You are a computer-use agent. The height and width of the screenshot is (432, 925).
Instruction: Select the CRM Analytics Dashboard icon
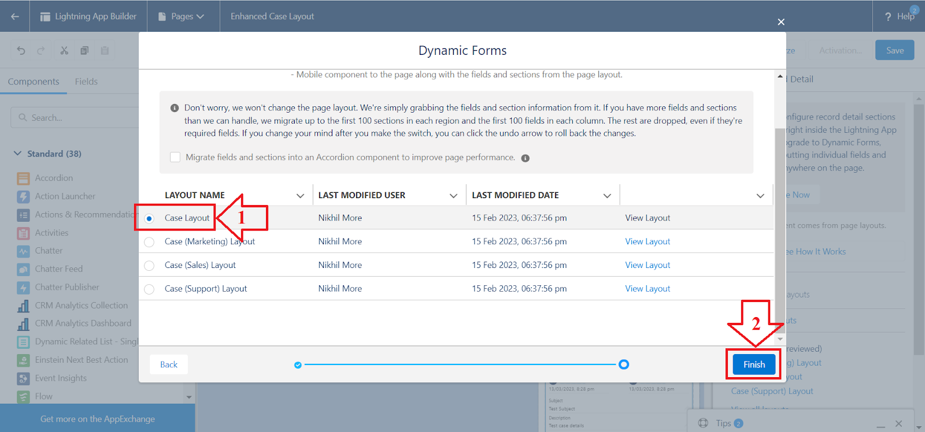click(x=23, y=324)
